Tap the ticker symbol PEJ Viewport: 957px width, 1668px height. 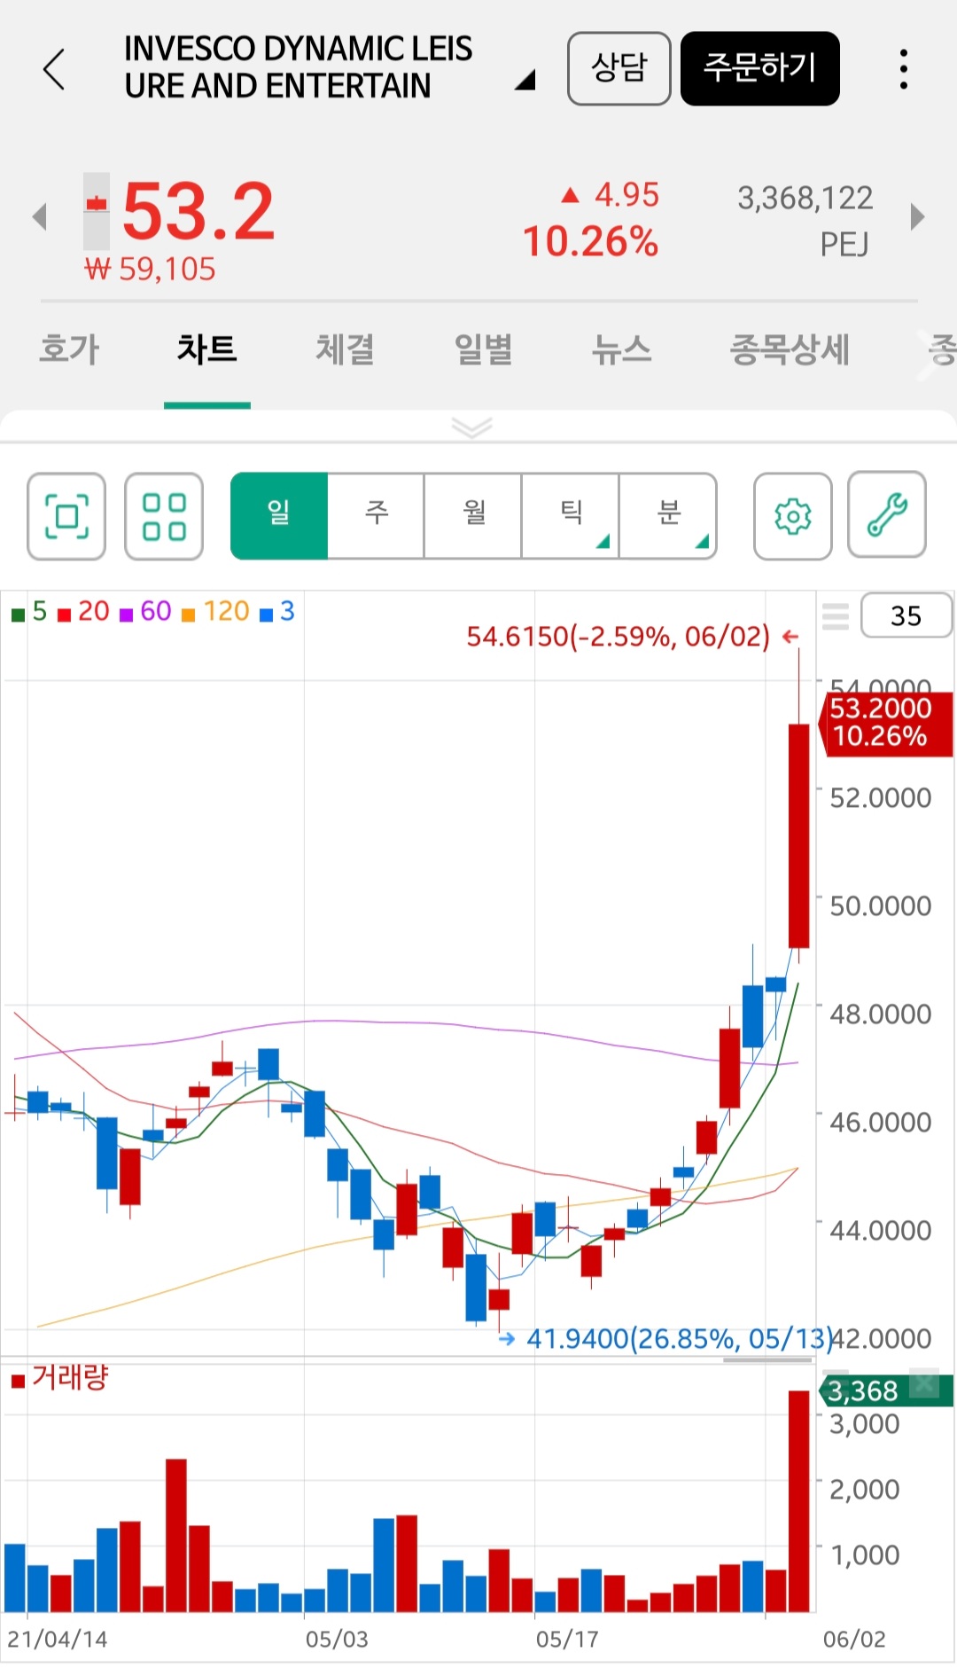point(844,244)
